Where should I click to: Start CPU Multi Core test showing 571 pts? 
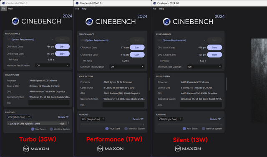point(137,48)
